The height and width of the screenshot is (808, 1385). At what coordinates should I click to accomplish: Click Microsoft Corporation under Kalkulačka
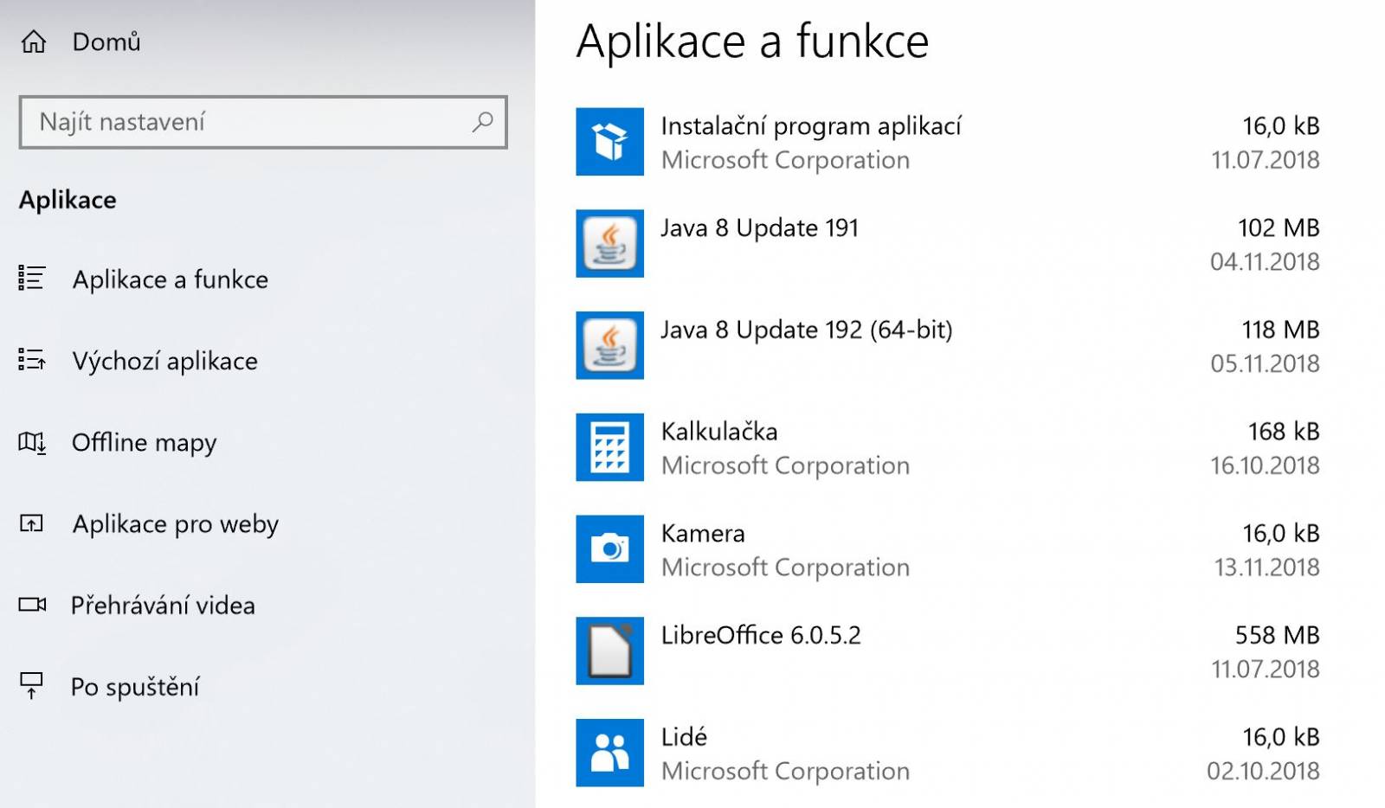click(785, 465)
